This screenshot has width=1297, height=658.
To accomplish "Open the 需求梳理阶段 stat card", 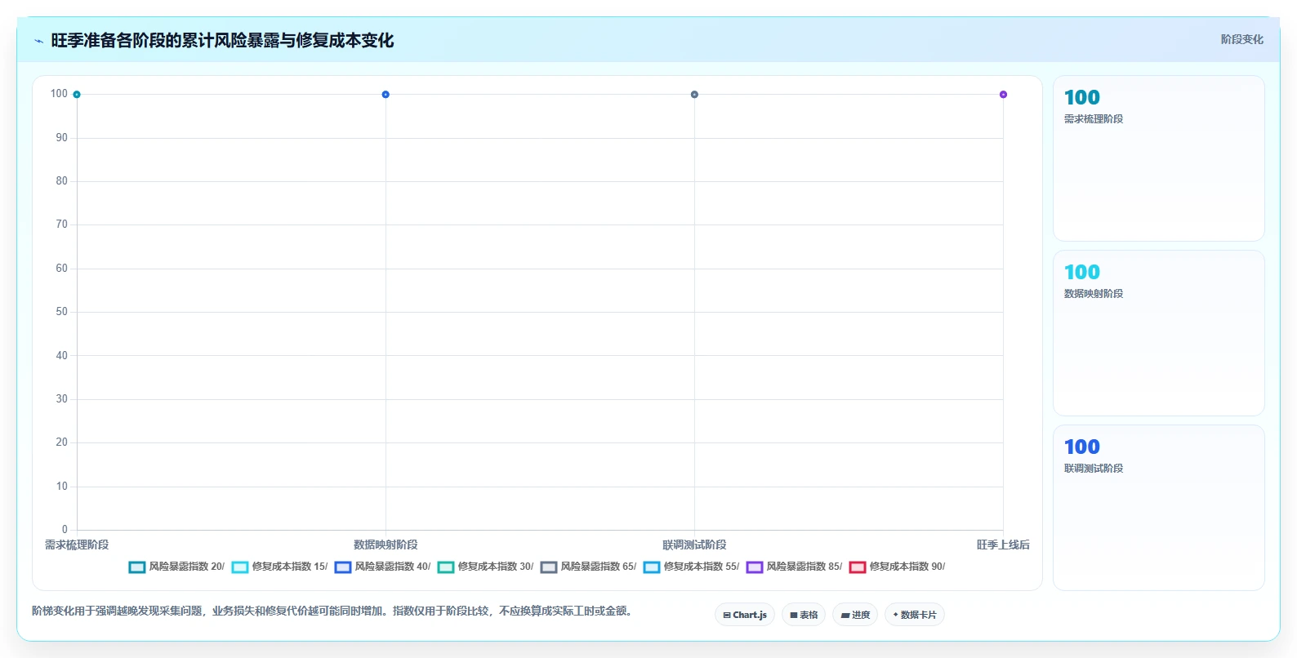I will point(1159,158).
